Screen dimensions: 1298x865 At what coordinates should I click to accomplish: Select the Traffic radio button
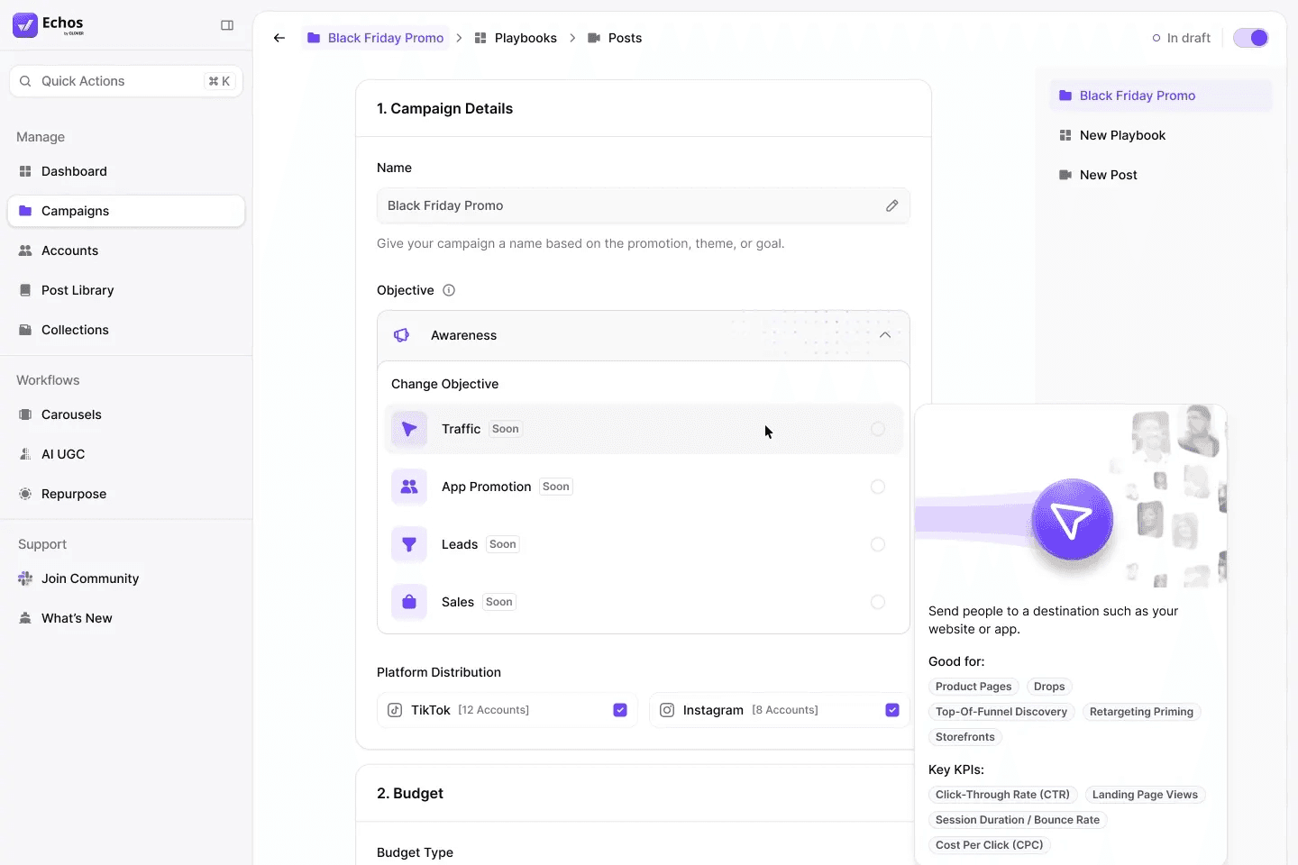(x=878, y=429)
